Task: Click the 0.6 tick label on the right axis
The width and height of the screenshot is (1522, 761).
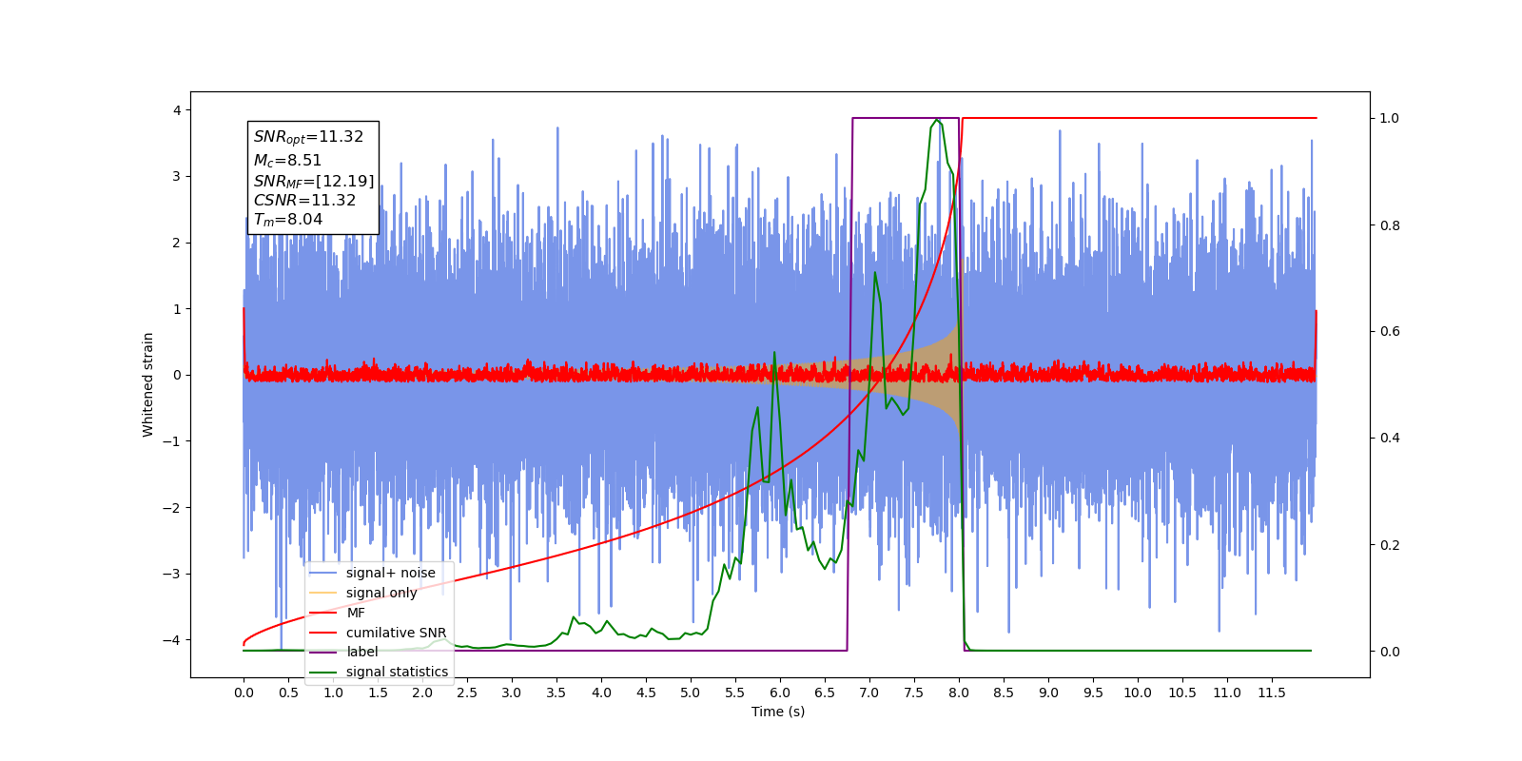Action: (1390, 331)
